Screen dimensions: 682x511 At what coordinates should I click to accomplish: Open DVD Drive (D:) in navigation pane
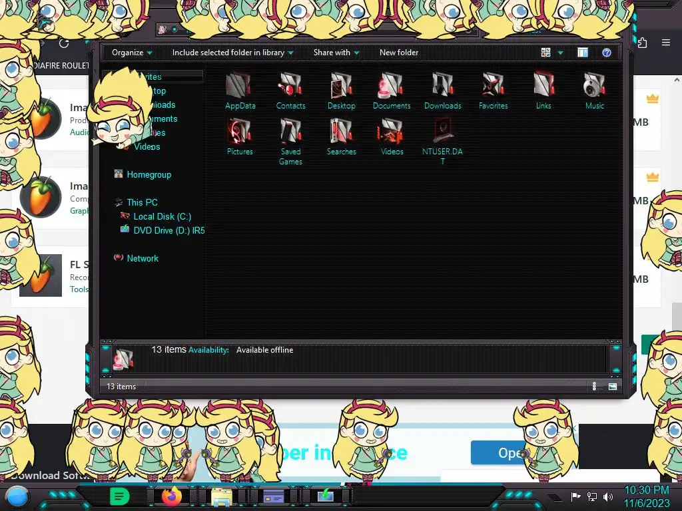[x=163, y=230]
